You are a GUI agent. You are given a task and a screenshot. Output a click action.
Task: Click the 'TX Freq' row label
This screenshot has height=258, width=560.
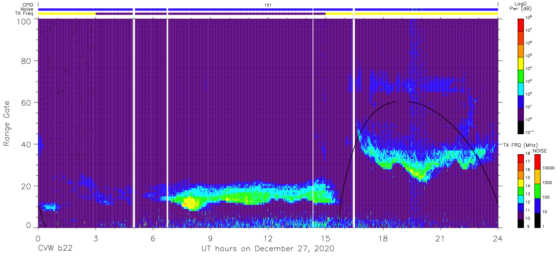25,14
